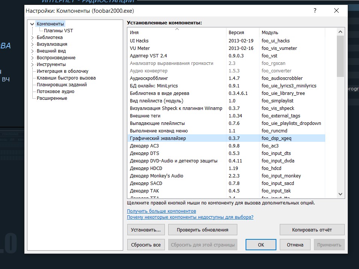359x269 pixels.
Task: Open the Воспроизведение settings page
Action: pyautogui.click(x=56, y=58)
